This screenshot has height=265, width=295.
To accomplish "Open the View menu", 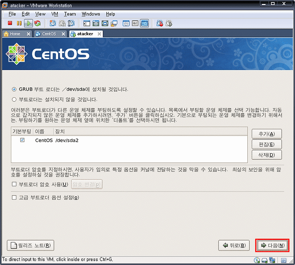I will (x=40, y=14).
